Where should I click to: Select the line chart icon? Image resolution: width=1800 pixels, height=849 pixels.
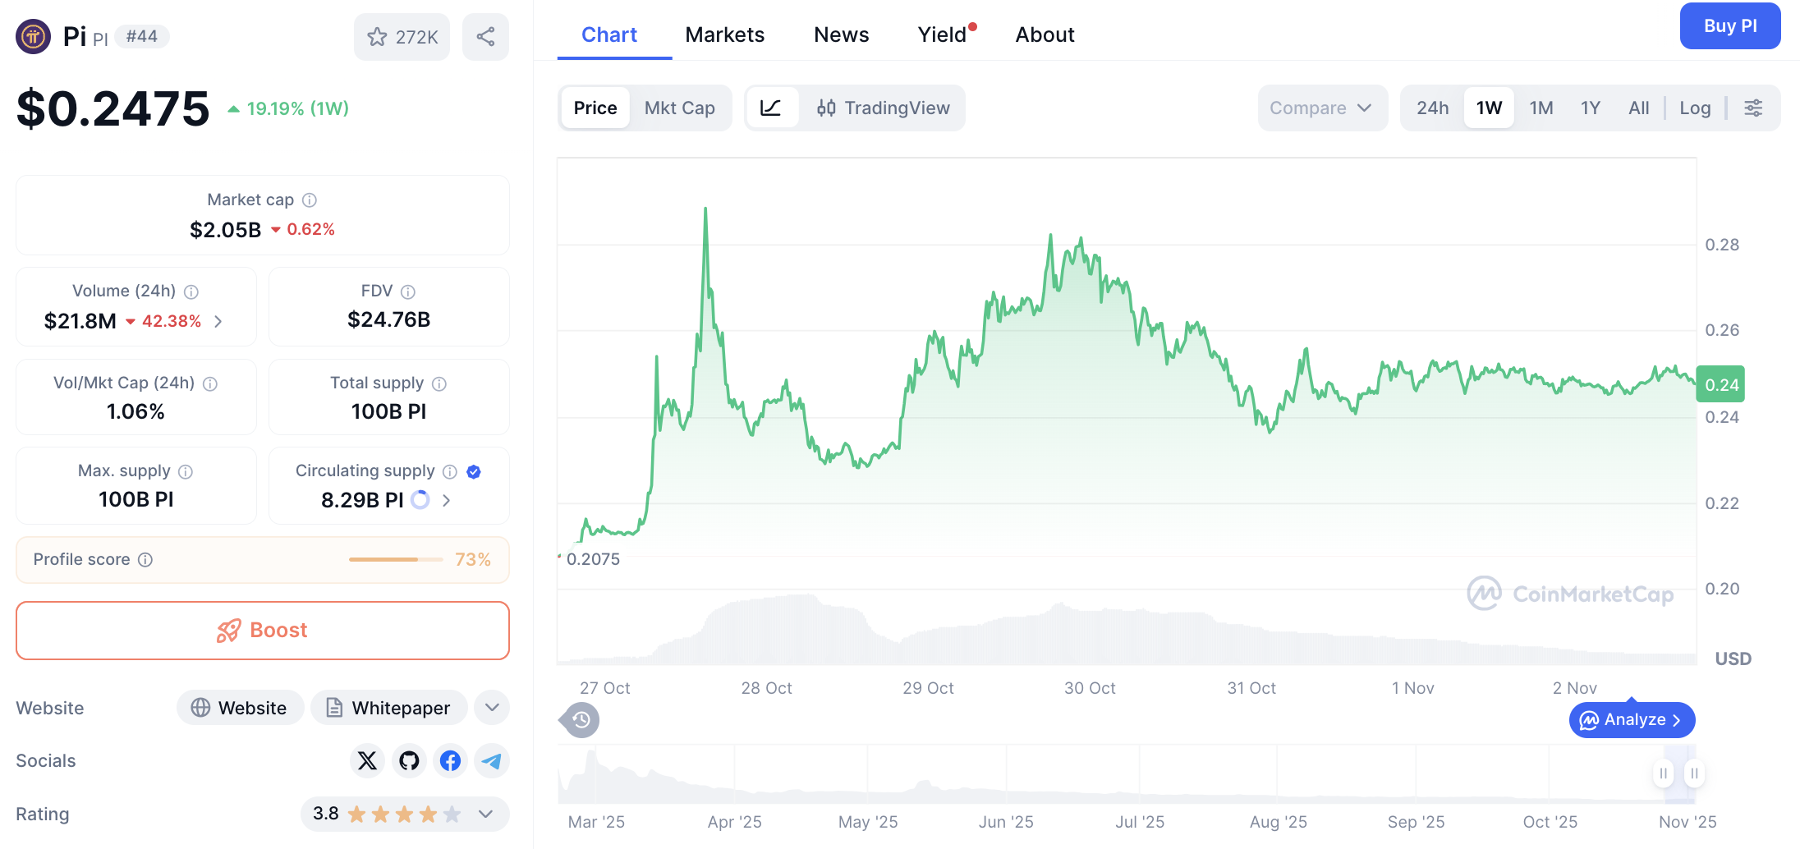pyautogui.click(x=773, y=108)
